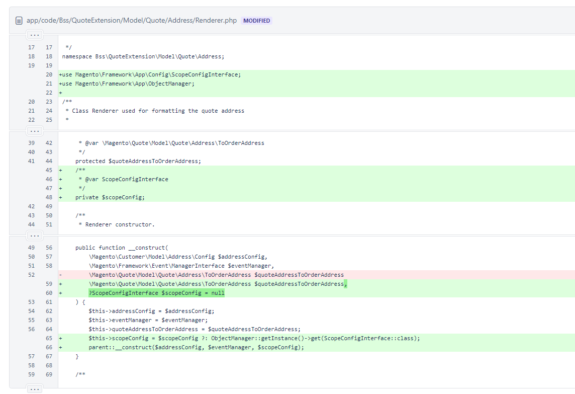Viewport: 575px width, 394px height.
Task: Click the '\Magento\Customer\Model\Address\Config $addressConfig,' line
Action: pos(178,257)
